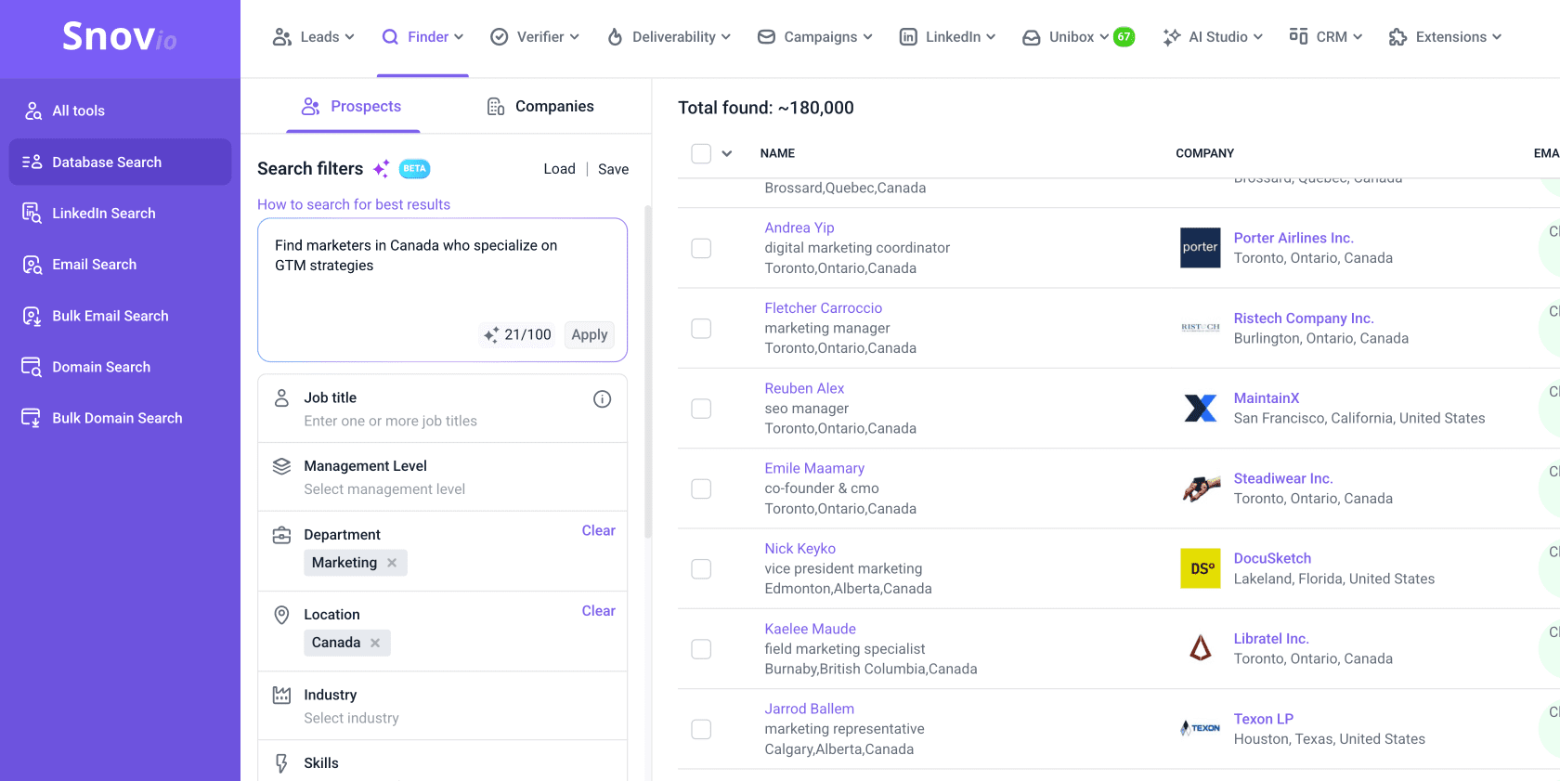Open LinkedIn Search in the sidebar
This screenshot has width=1560, height=781.
point(120,214)
